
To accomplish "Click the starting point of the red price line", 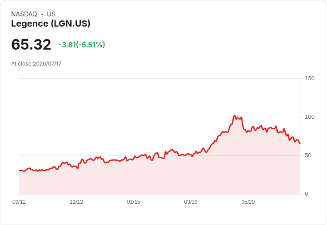I will pyautogui.click(x=20, y=171).
